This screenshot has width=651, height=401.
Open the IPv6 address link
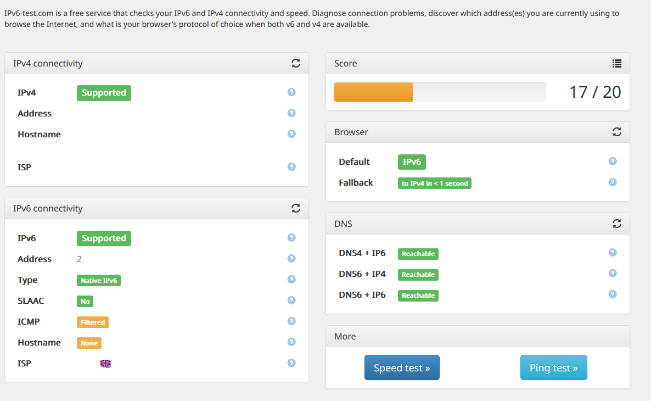tap(79, 259)
